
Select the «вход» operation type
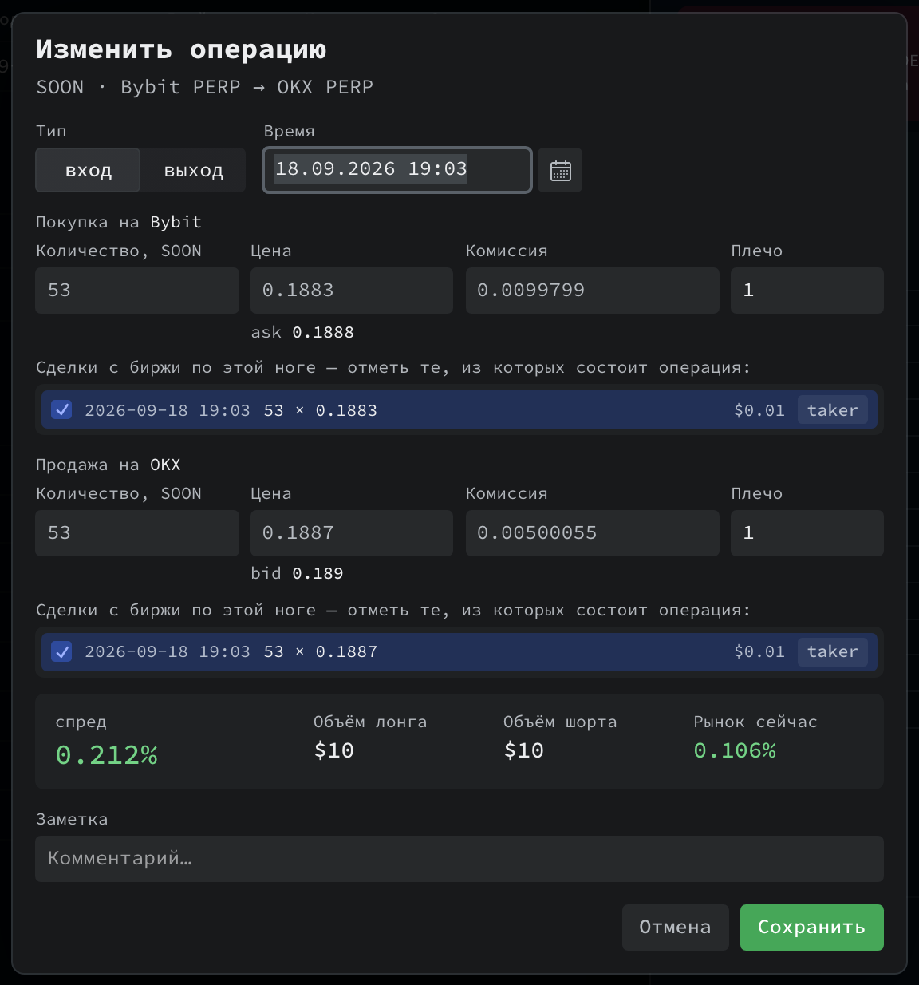(x=88, y=170)
